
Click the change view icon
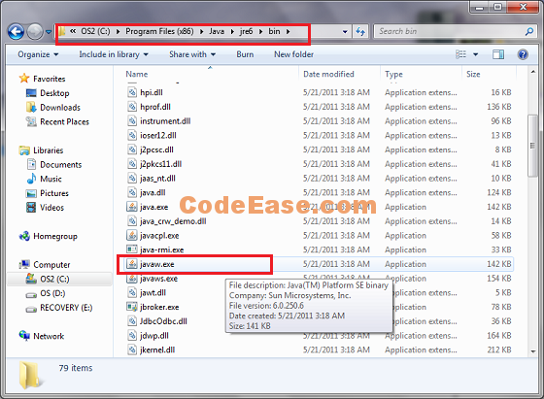[460, 54]
